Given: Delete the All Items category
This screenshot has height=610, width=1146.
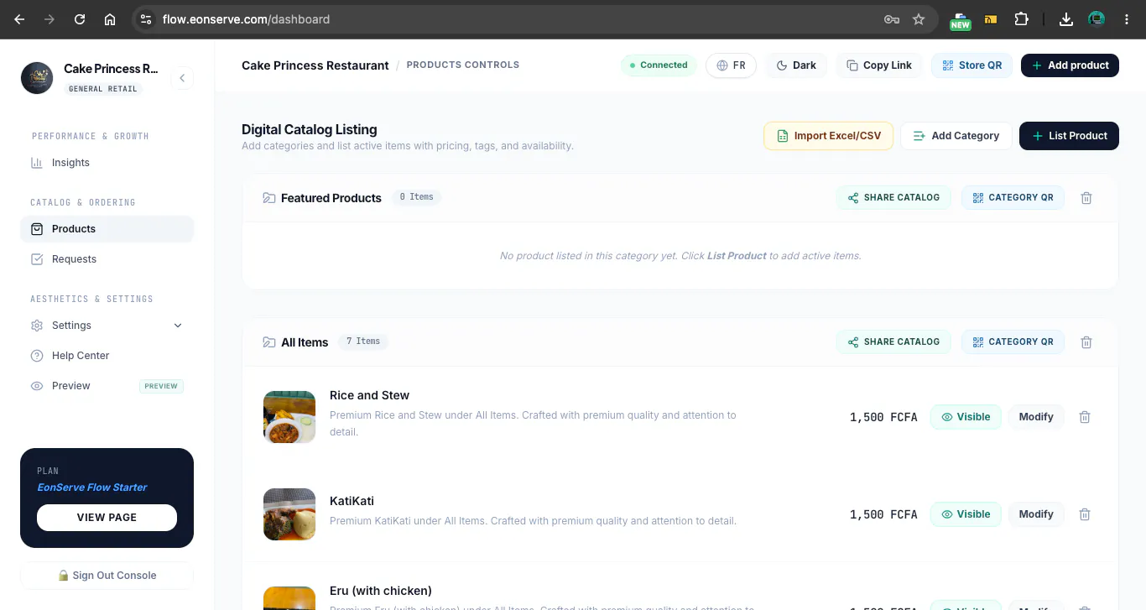Looking at the screenshot, I should click(1086, 342).
